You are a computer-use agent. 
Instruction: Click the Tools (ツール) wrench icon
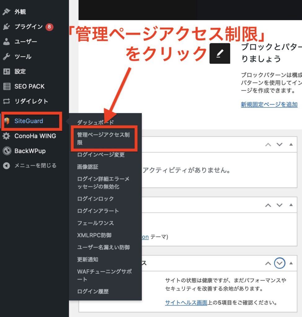tap(7, 57)
